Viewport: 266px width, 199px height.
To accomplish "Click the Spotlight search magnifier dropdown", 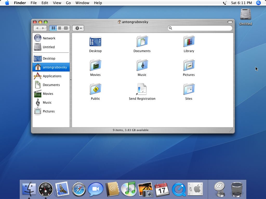I will pyautogui.click(x=258, y=3).
